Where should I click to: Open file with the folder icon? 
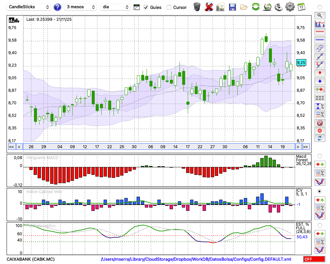click(x=244, y=7)
